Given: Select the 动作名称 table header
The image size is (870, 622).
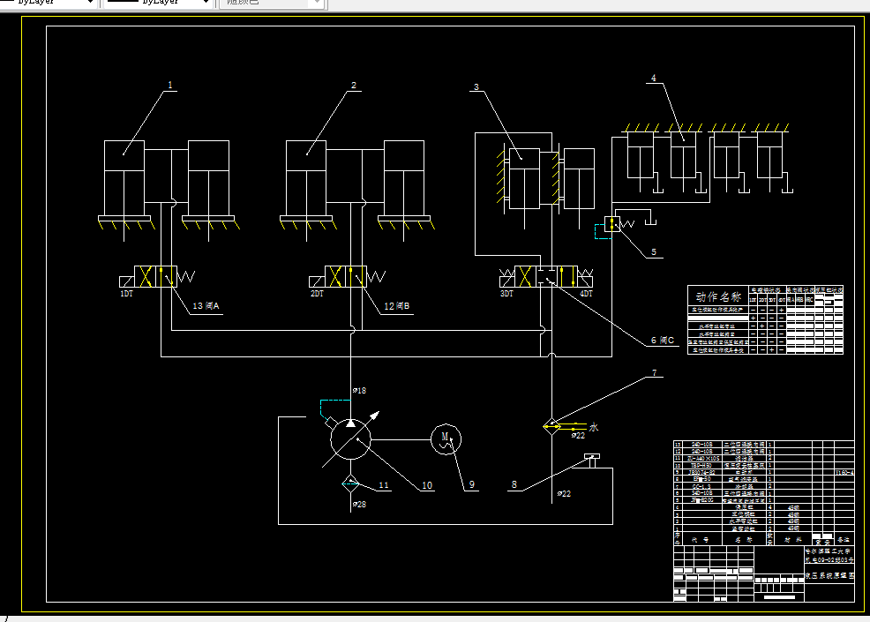Looking at the screenshot, I should tap(718, 296).
